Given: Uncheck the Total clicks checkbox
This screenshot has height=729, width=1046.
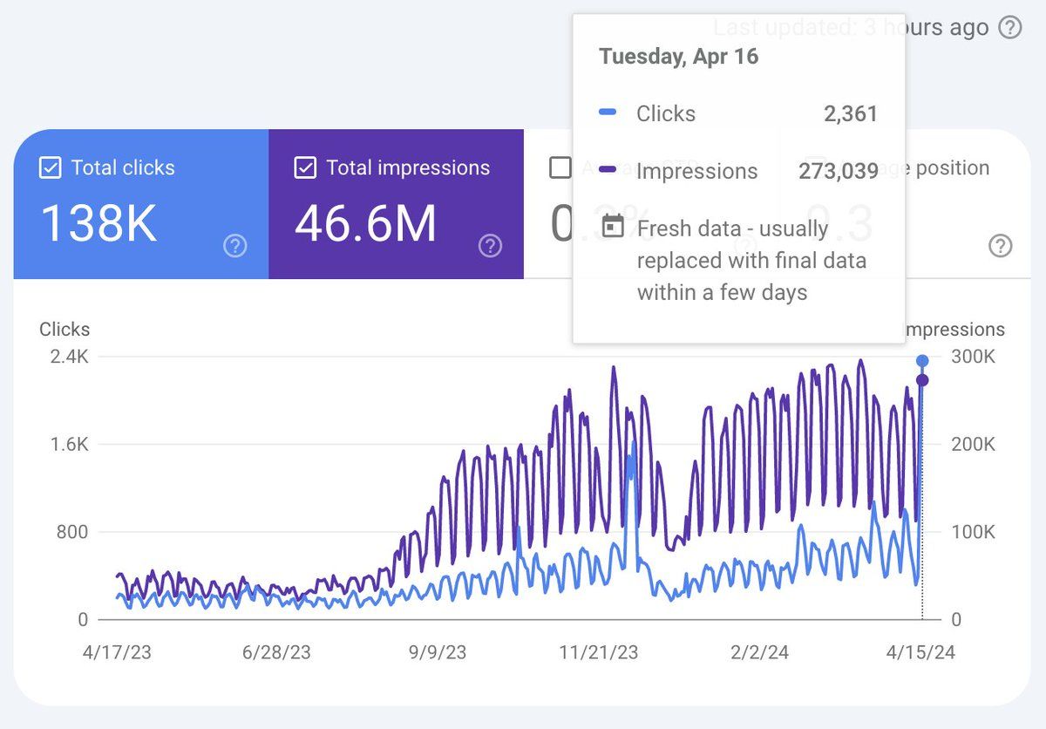Looking at the screenshot, I should (x=51, y=167).
